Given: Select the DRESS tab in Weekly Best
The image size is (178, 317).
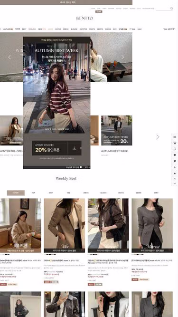Looking at the screenshot, I should pyautogui.click(x=86, y=193).
